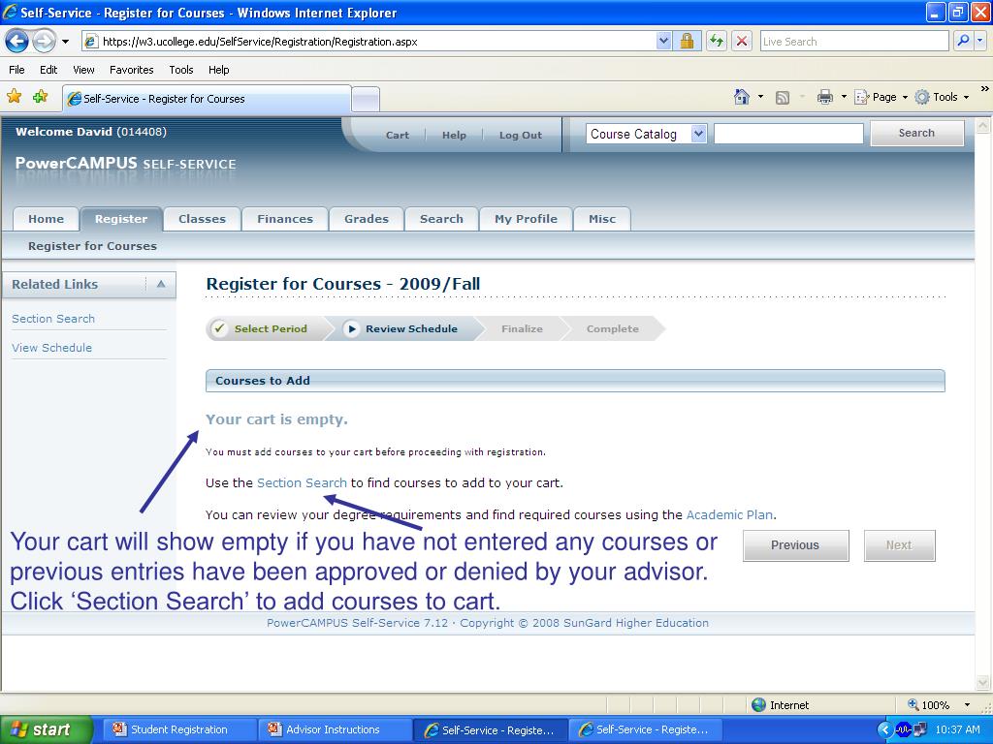
Task: Select the Finances tab
Action: pyautogui.click(x=285, y=219)
